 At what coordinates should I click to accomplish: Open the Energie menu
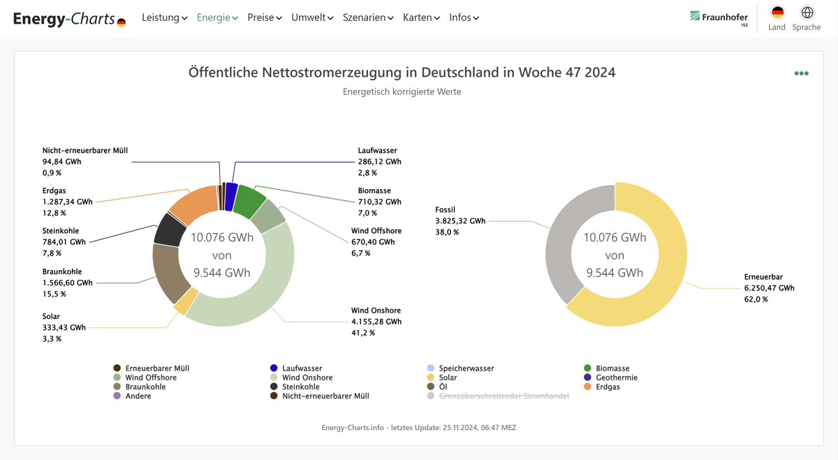212,17
